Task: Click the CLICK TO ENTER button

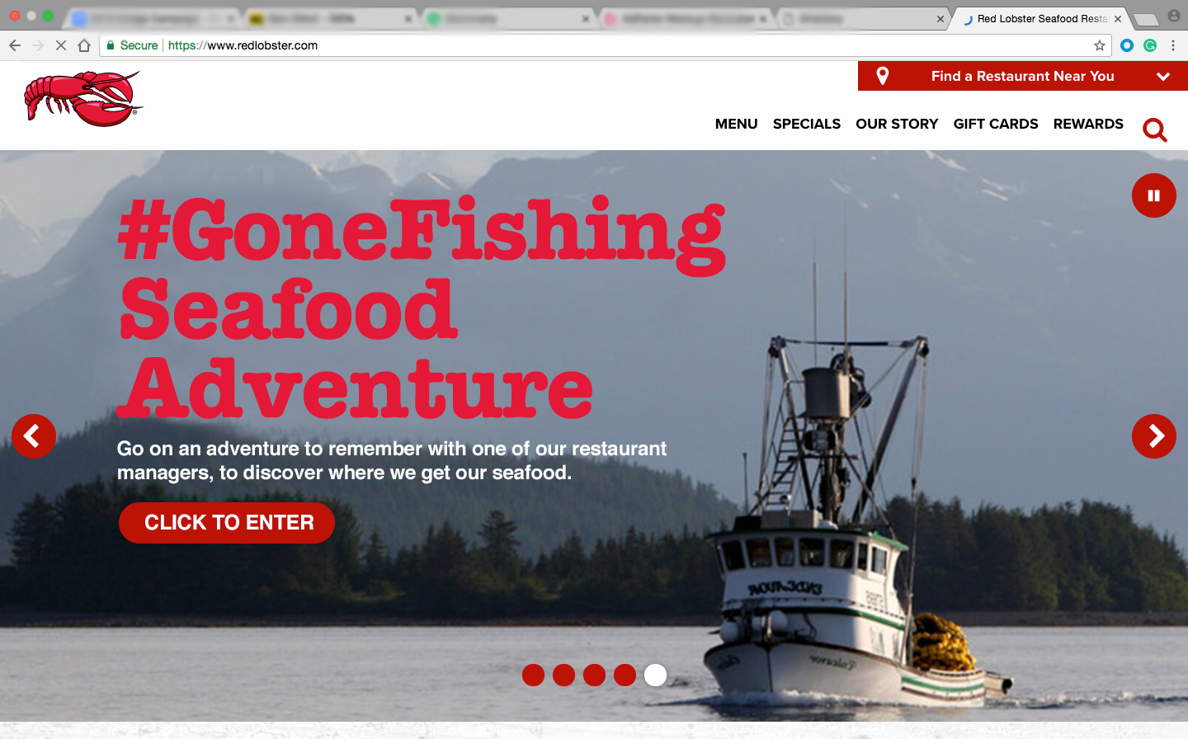Action: (x=227, y=523)
